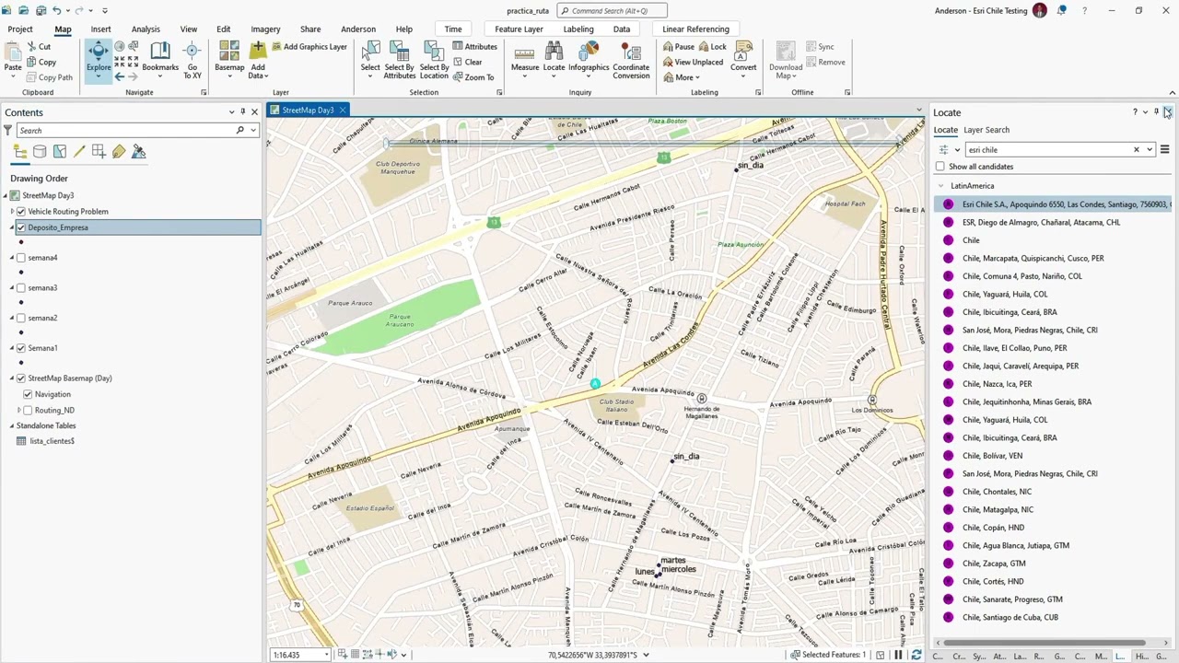Viewport: 1179px width, 663px height.
Task: Open the Contents search dropdown arrow
Action: tap(253, 131)
